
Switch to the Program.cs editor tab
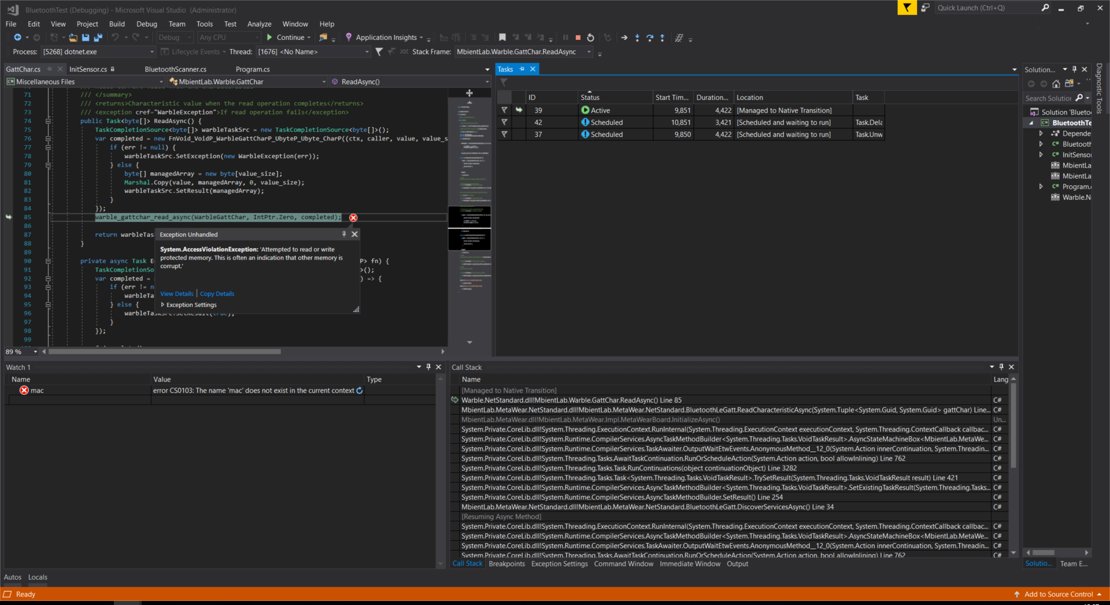pos(253,69)
